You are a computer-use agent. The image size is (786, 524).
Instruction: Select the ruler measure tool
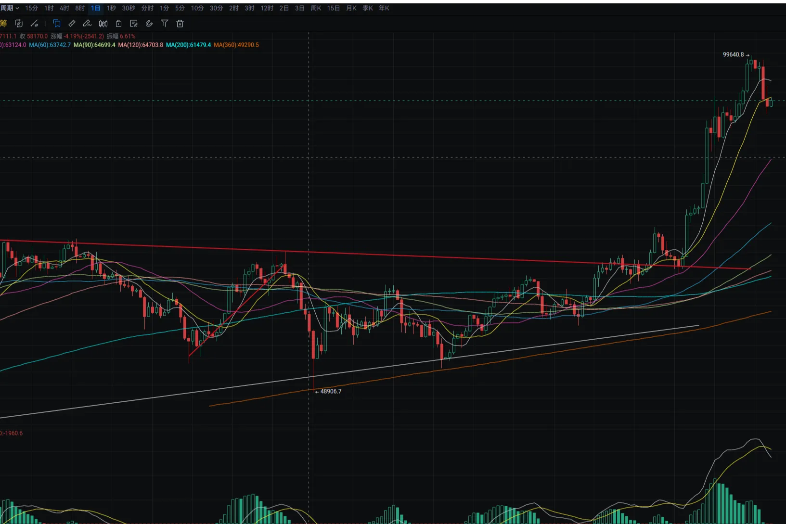coord(72,23)
